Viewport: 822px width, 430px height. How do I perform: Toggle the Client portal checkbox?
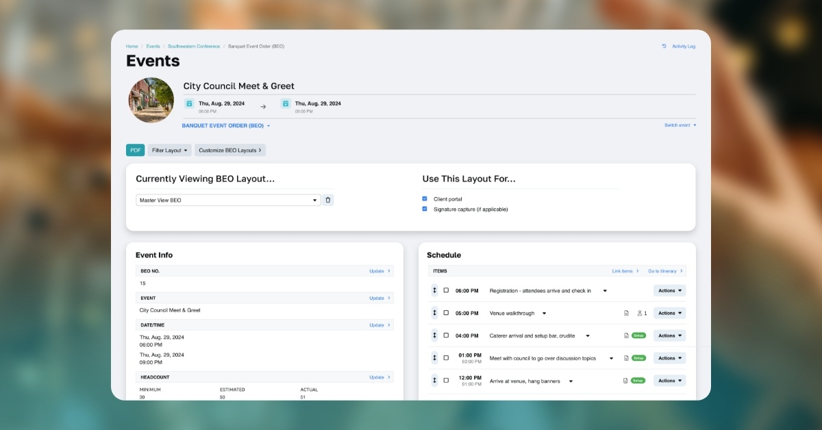pyautogui.click(x=425, y=199)
